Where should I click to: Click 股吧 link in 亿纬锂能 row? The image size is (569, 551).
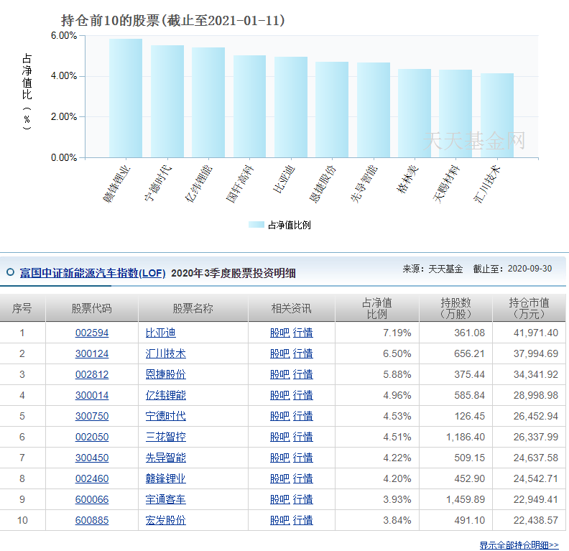[279, 395]
